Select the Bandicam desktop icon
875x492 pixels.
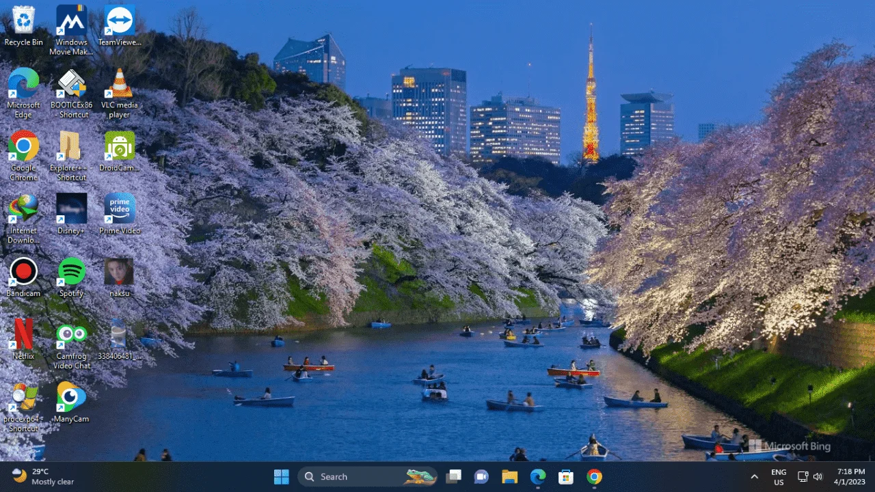[23, 277]
